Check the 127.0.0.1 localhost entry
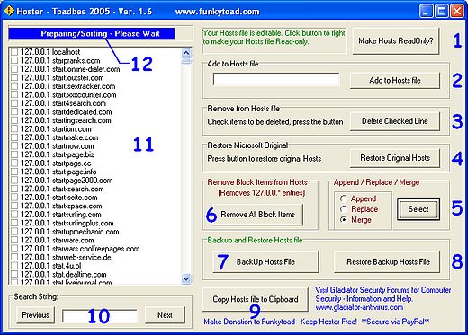468x335 pixels. tap(14, 52)
